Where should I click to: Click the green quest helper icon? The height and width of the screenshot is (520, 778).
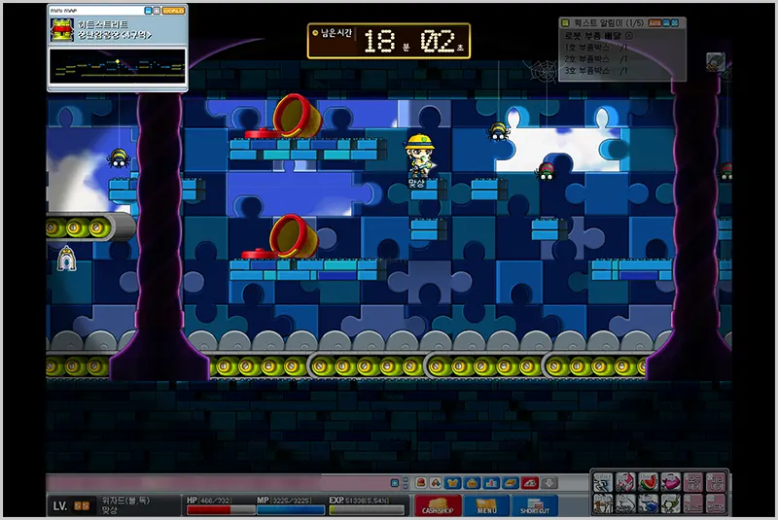(565, 22)
